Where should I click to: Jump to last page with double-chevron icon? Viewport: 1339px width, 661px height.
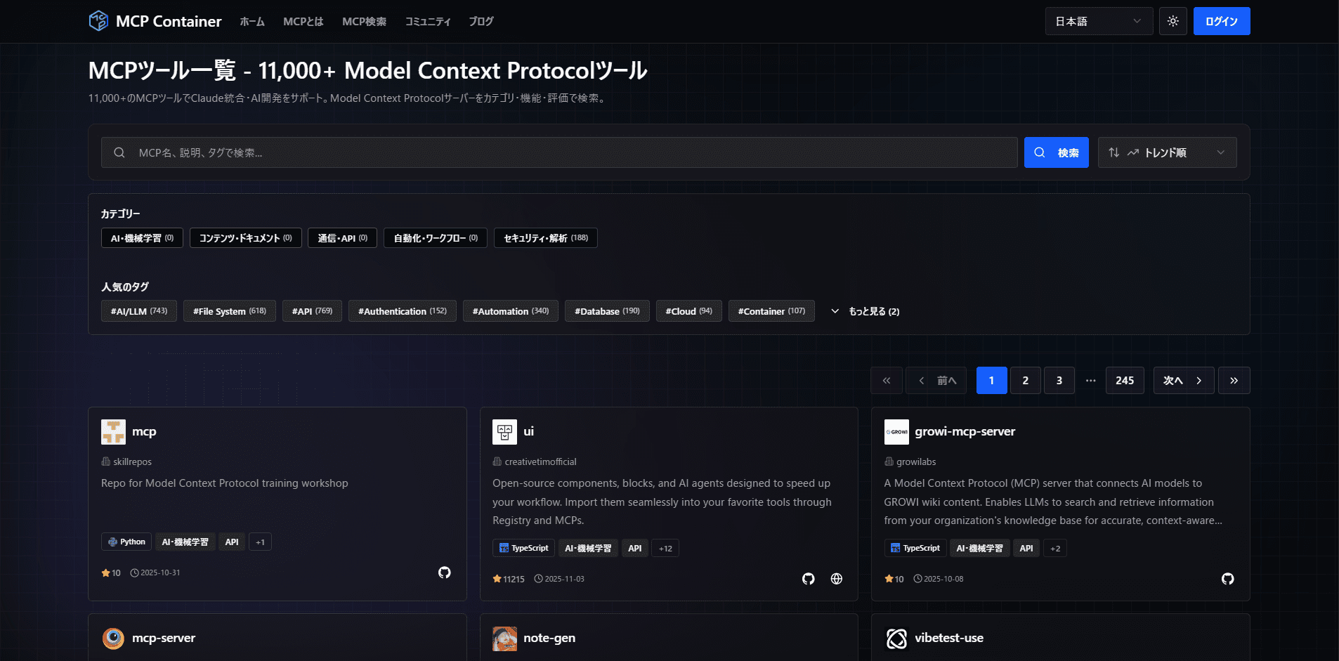tap(1234, 381)
